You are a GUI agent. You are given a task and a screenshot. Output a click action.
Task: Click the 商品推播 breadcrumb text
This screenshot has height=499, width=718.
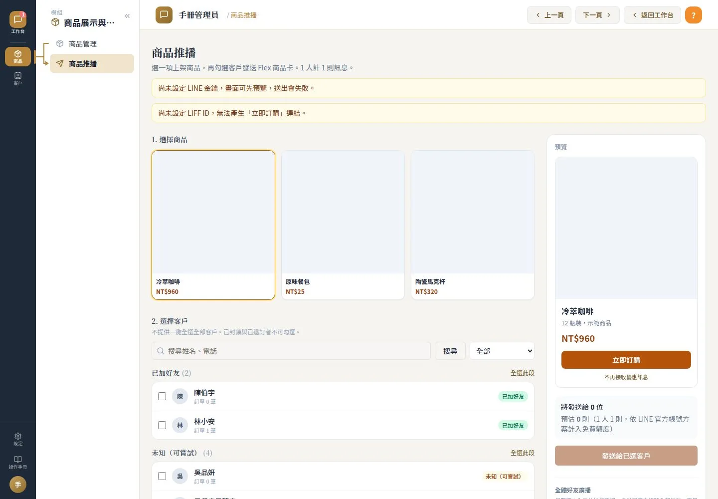point(244,15)
